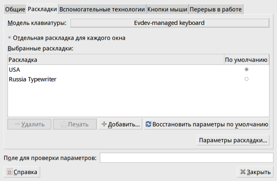
Task: Switch to the Общие tab
Action: (x=15, y=9)
